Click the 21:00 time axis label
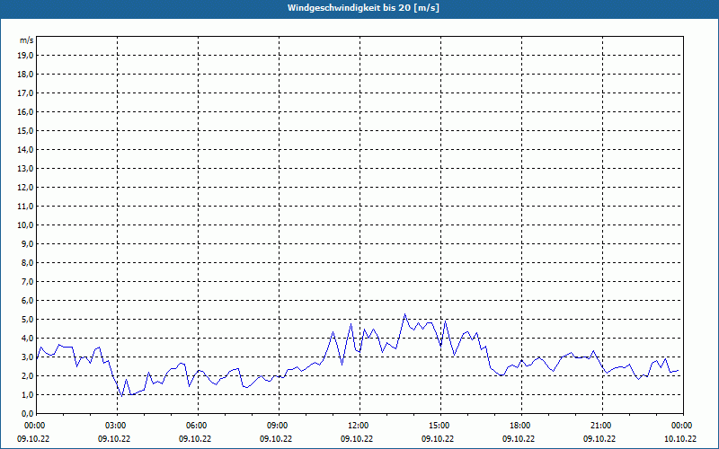The height and width of the screenshot is (449, 719). (x=600, y=426)
